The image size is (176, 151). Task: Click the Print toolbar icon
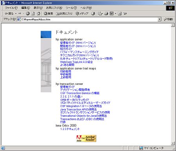(106, 14)
